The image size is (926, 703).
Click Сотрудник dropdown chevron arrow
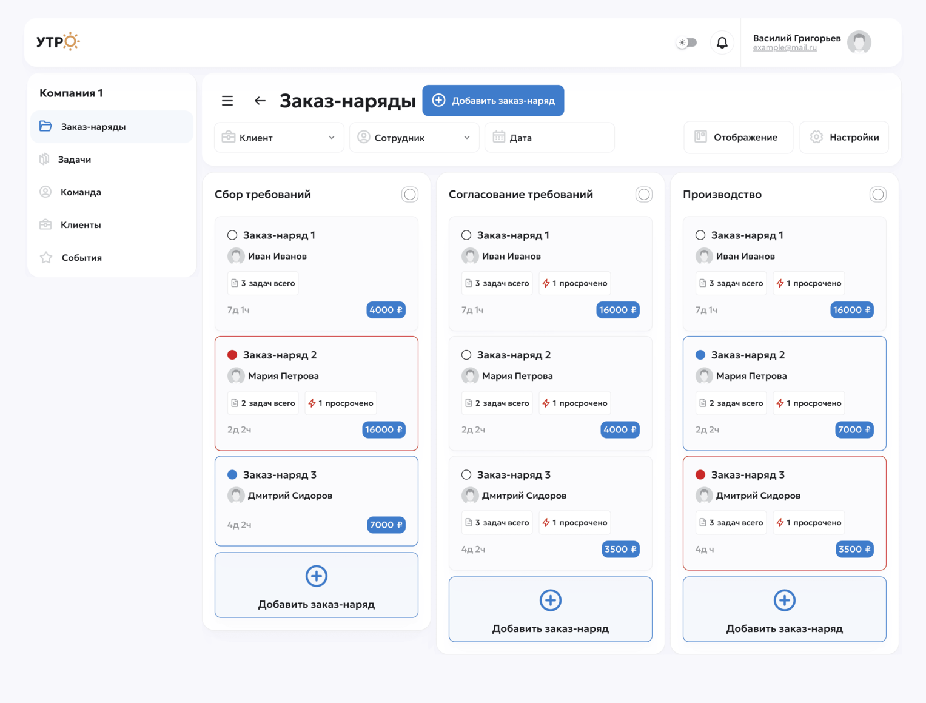click(467, 138)
